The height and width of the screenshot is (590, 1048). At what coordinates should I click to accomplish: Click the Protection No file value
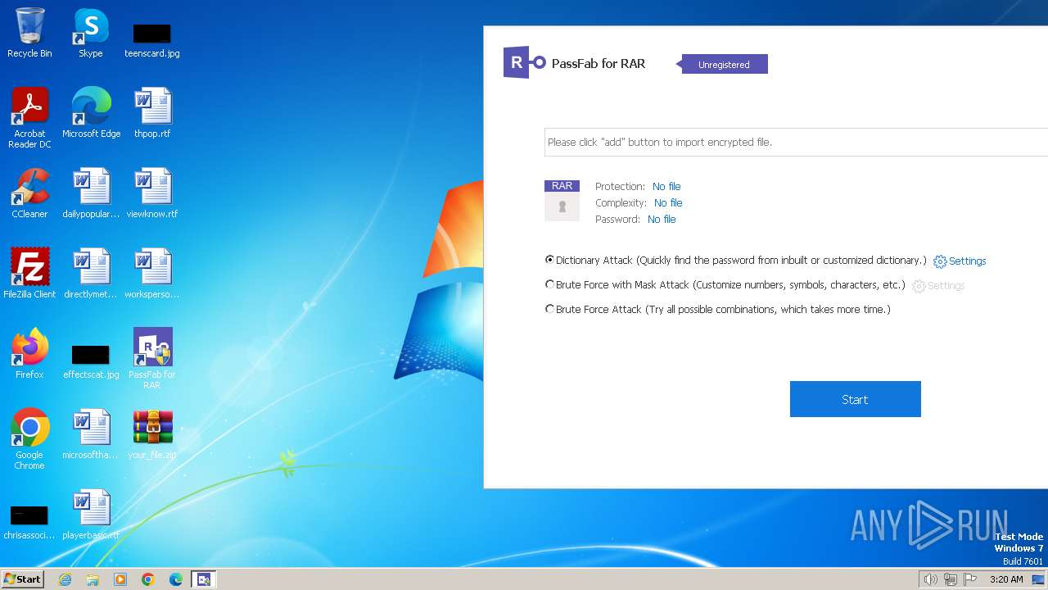tap(666, 186)
